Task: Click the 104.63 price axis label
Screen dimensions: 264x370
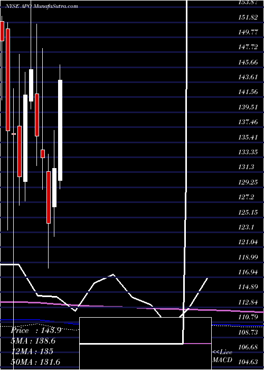Action: pos(248,363)
